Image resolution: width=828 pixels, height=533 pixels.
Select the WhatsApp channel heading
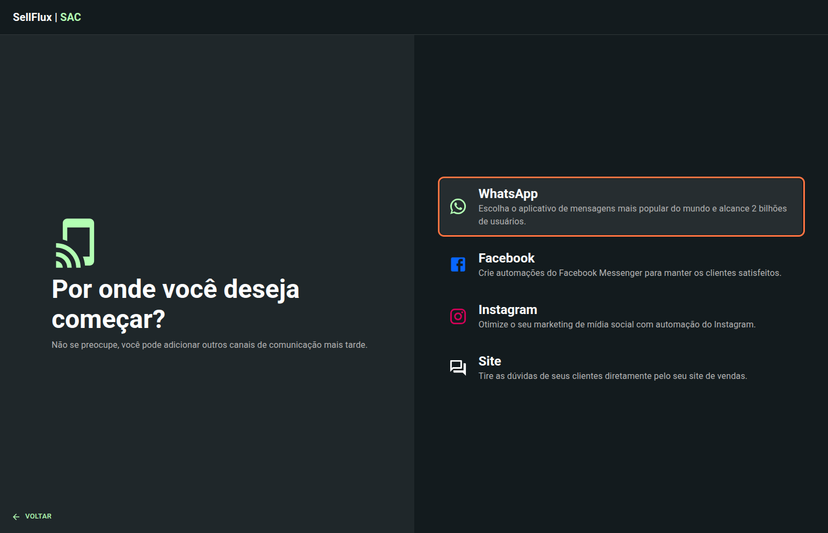[508, 194]
